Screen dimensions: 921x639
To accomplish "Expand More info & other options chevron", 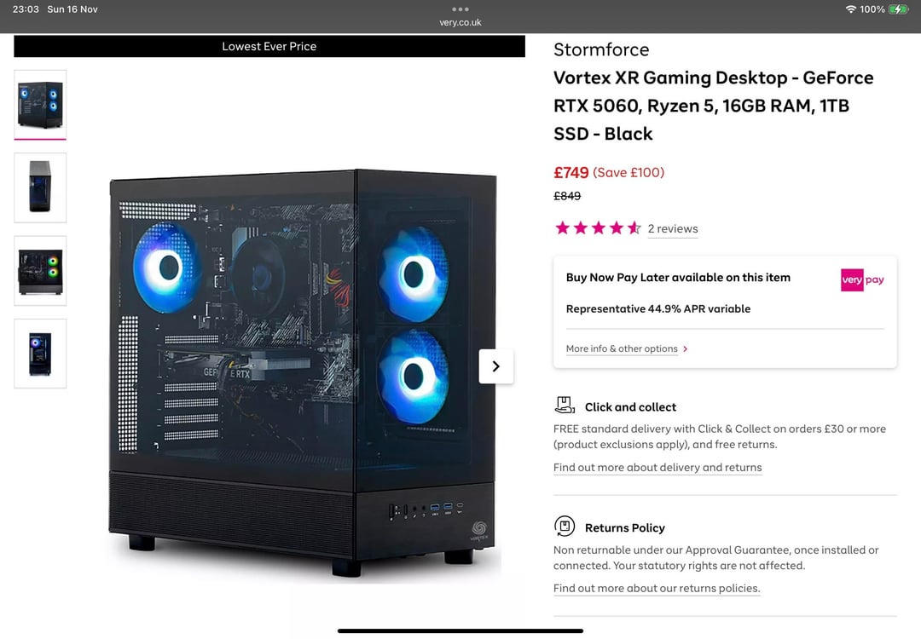I will pos(685,348).
